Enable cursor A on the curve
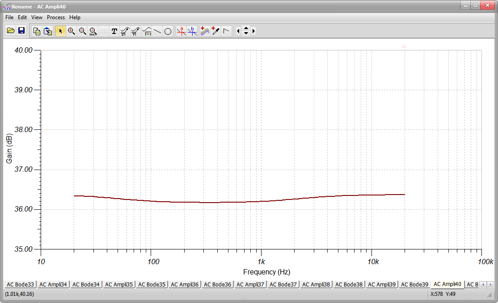This screenshot has width=498, height=303. pyautogui.click(x=181, y=31)
